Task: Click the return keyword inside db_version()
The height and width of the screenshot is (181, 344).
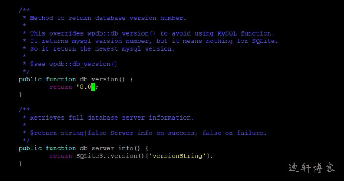Action: click(61, 87)
